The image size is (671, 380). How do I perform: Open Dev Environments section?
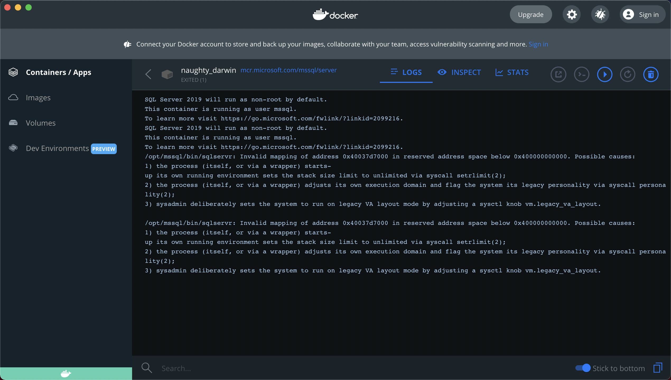[x=57, y=148]
